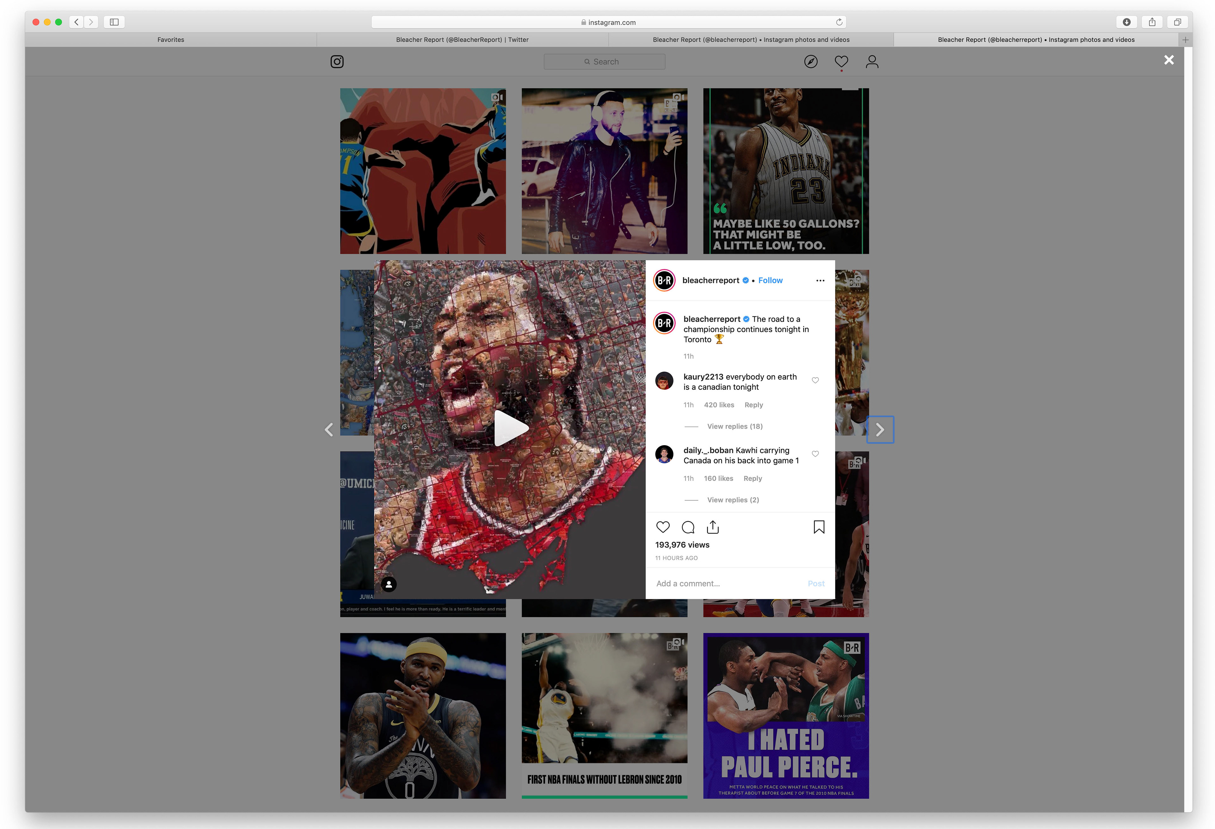Open daily._.boban profile avatar
1215x829 pixels.
664,454
